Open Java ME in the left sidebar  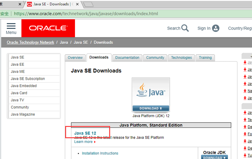pyautogui.click(x=34, y=72)
